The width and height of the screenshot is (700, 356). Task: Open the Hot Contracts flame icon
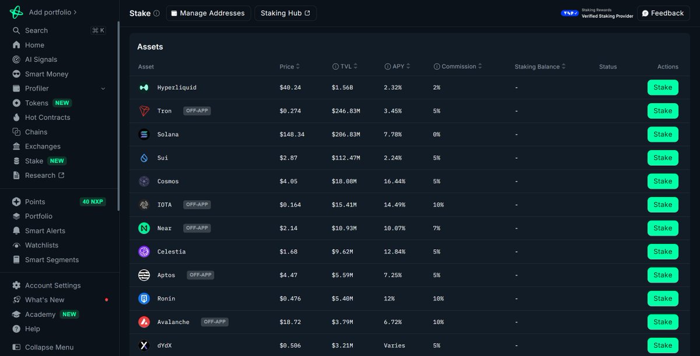(x=16, y=117)
